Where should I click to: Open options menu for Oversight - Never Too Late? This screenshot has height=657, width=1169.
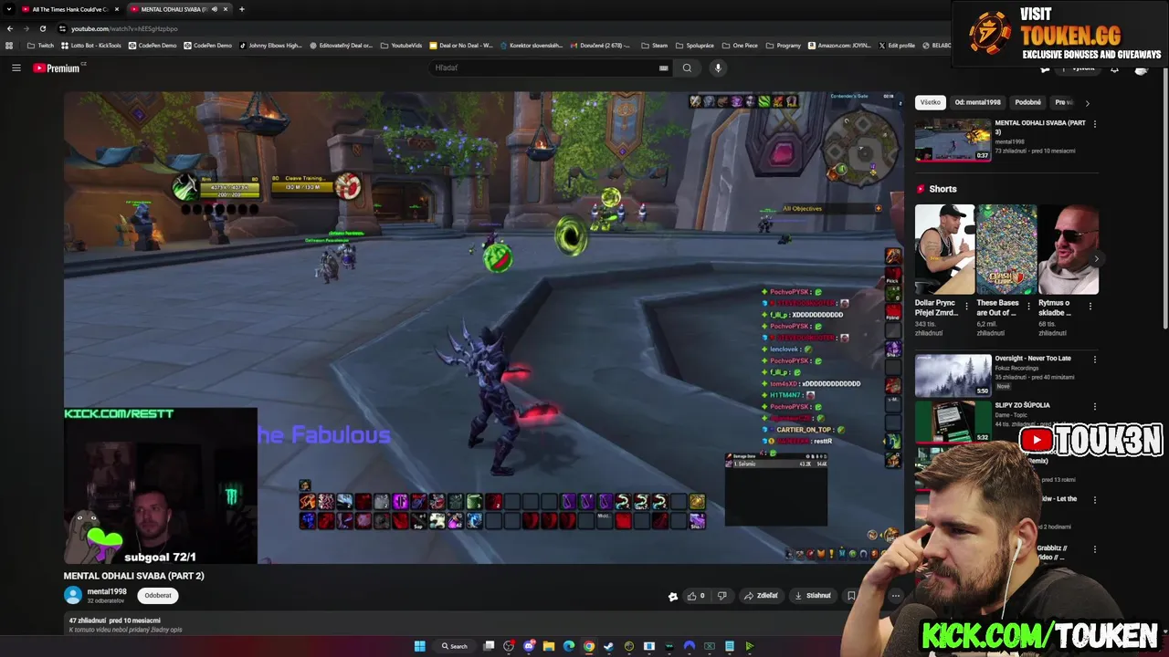click(1094, 360)
